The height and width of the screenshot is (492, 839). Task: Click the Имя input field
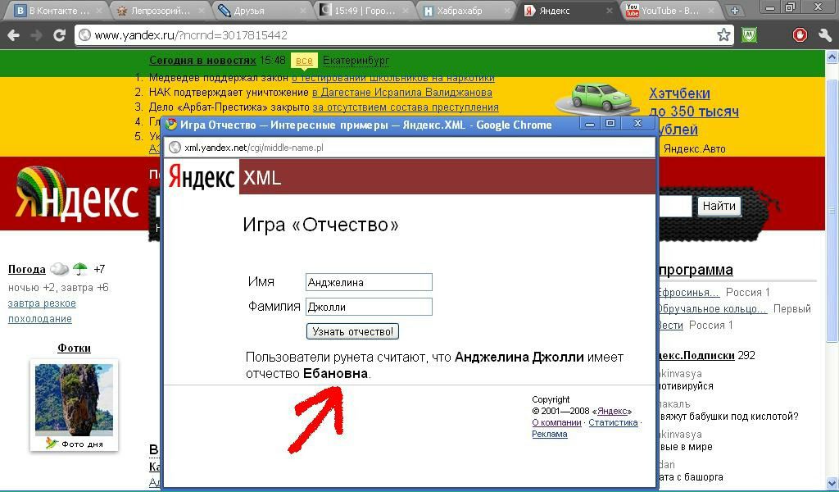pyautogui.click(x=368, y=282)
